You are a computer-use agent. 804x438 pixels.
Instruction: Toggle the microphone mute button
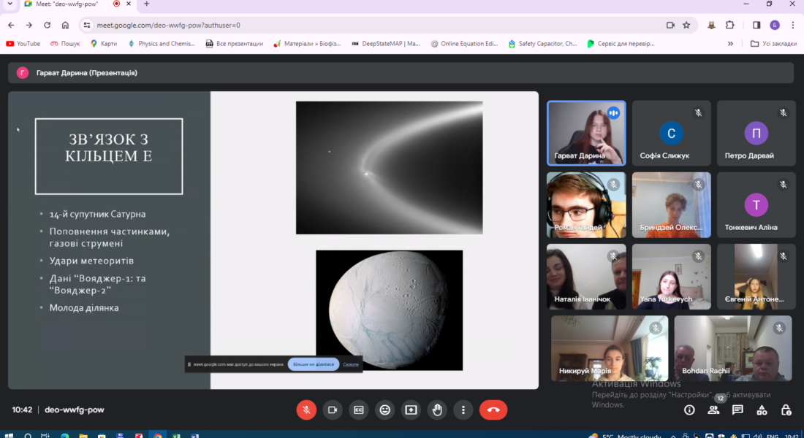tap(306, 410)
